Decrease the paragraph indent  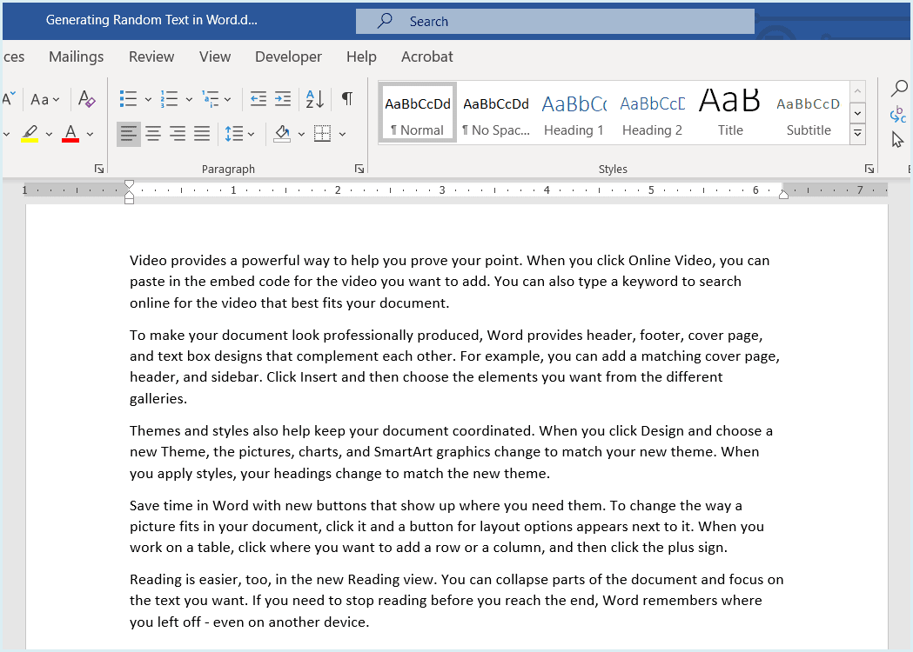pos(258,99)
